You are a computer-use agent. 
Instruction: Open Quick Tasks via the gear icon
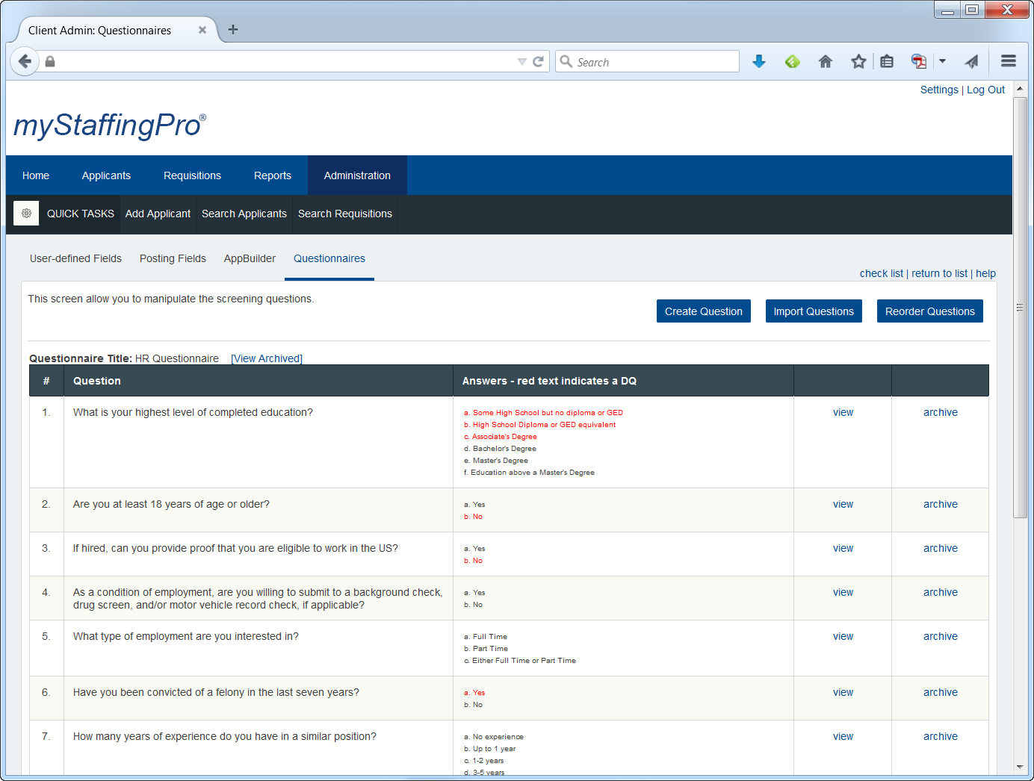click(25, 214)
